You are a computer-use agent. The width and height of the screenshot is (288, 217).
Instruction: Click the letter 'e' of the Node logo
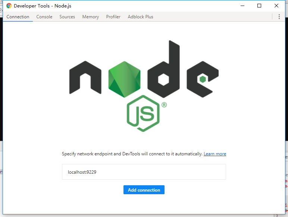[x=203, y=79]
